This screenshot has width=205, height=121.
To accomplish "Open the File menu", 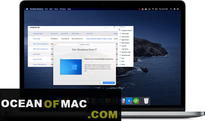I will [46, 9].
